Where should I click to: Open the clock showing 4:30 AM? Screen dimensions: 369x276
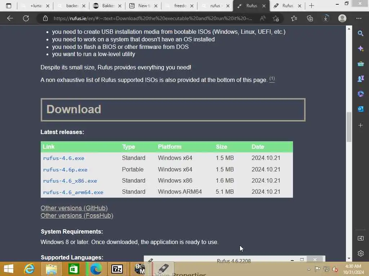click(354, 269)
